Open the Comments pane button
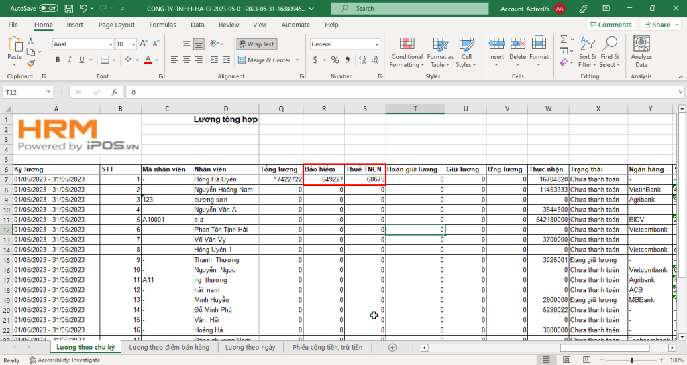This screenshot has height=365, width=687. pos(611,25)
